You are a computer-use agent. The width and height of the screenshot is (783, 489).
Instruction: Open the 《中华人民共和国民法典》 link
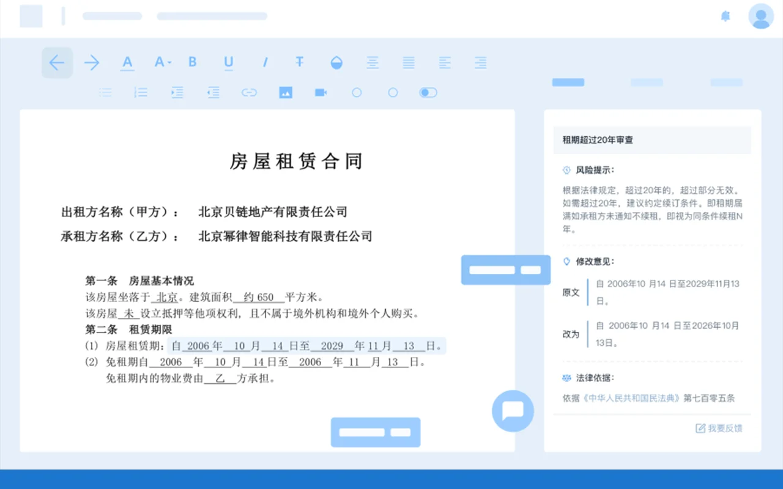630,398
